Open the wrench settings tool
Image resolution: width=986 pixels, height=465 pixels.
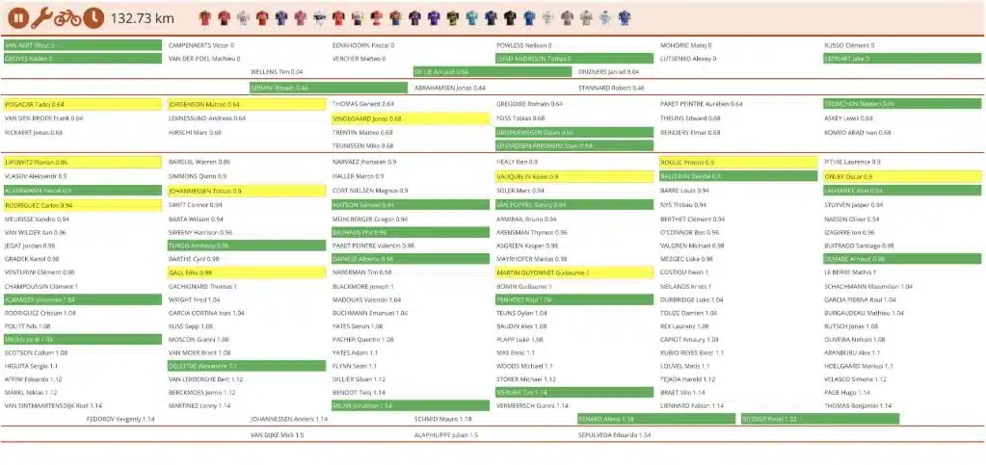(x=42, y=17)
